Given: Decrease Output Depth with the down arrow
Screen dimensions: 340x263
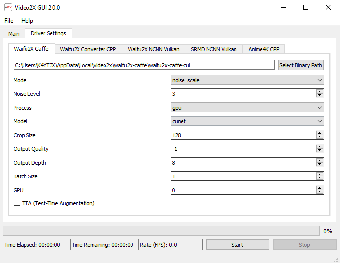Looking at the screenshot, I should click(x=319, y=164).
